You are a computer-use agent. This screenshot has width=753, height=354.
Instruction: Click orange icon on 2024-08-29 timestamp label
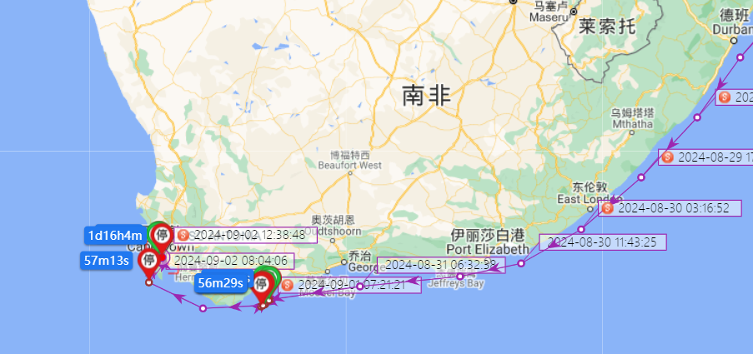coord(667,157)
